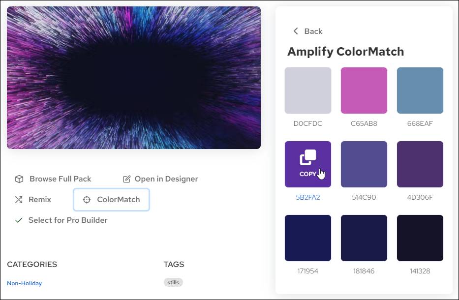Choose the 181846 dark navy swatch
This screenshot has width=459, height=300.
[364, 238]
